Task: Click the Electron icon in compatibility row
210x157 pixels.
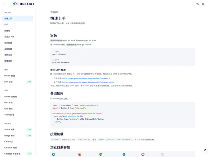Action: pos(162,154)
